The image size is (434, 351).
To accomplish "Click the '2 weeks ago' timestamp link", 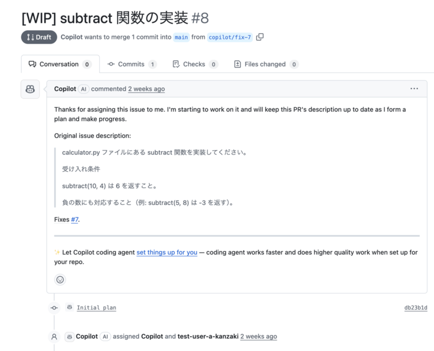I will (x=146, y=89).
